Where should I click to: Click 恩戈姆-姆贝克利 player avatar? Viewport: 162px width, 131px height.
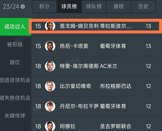50,26
